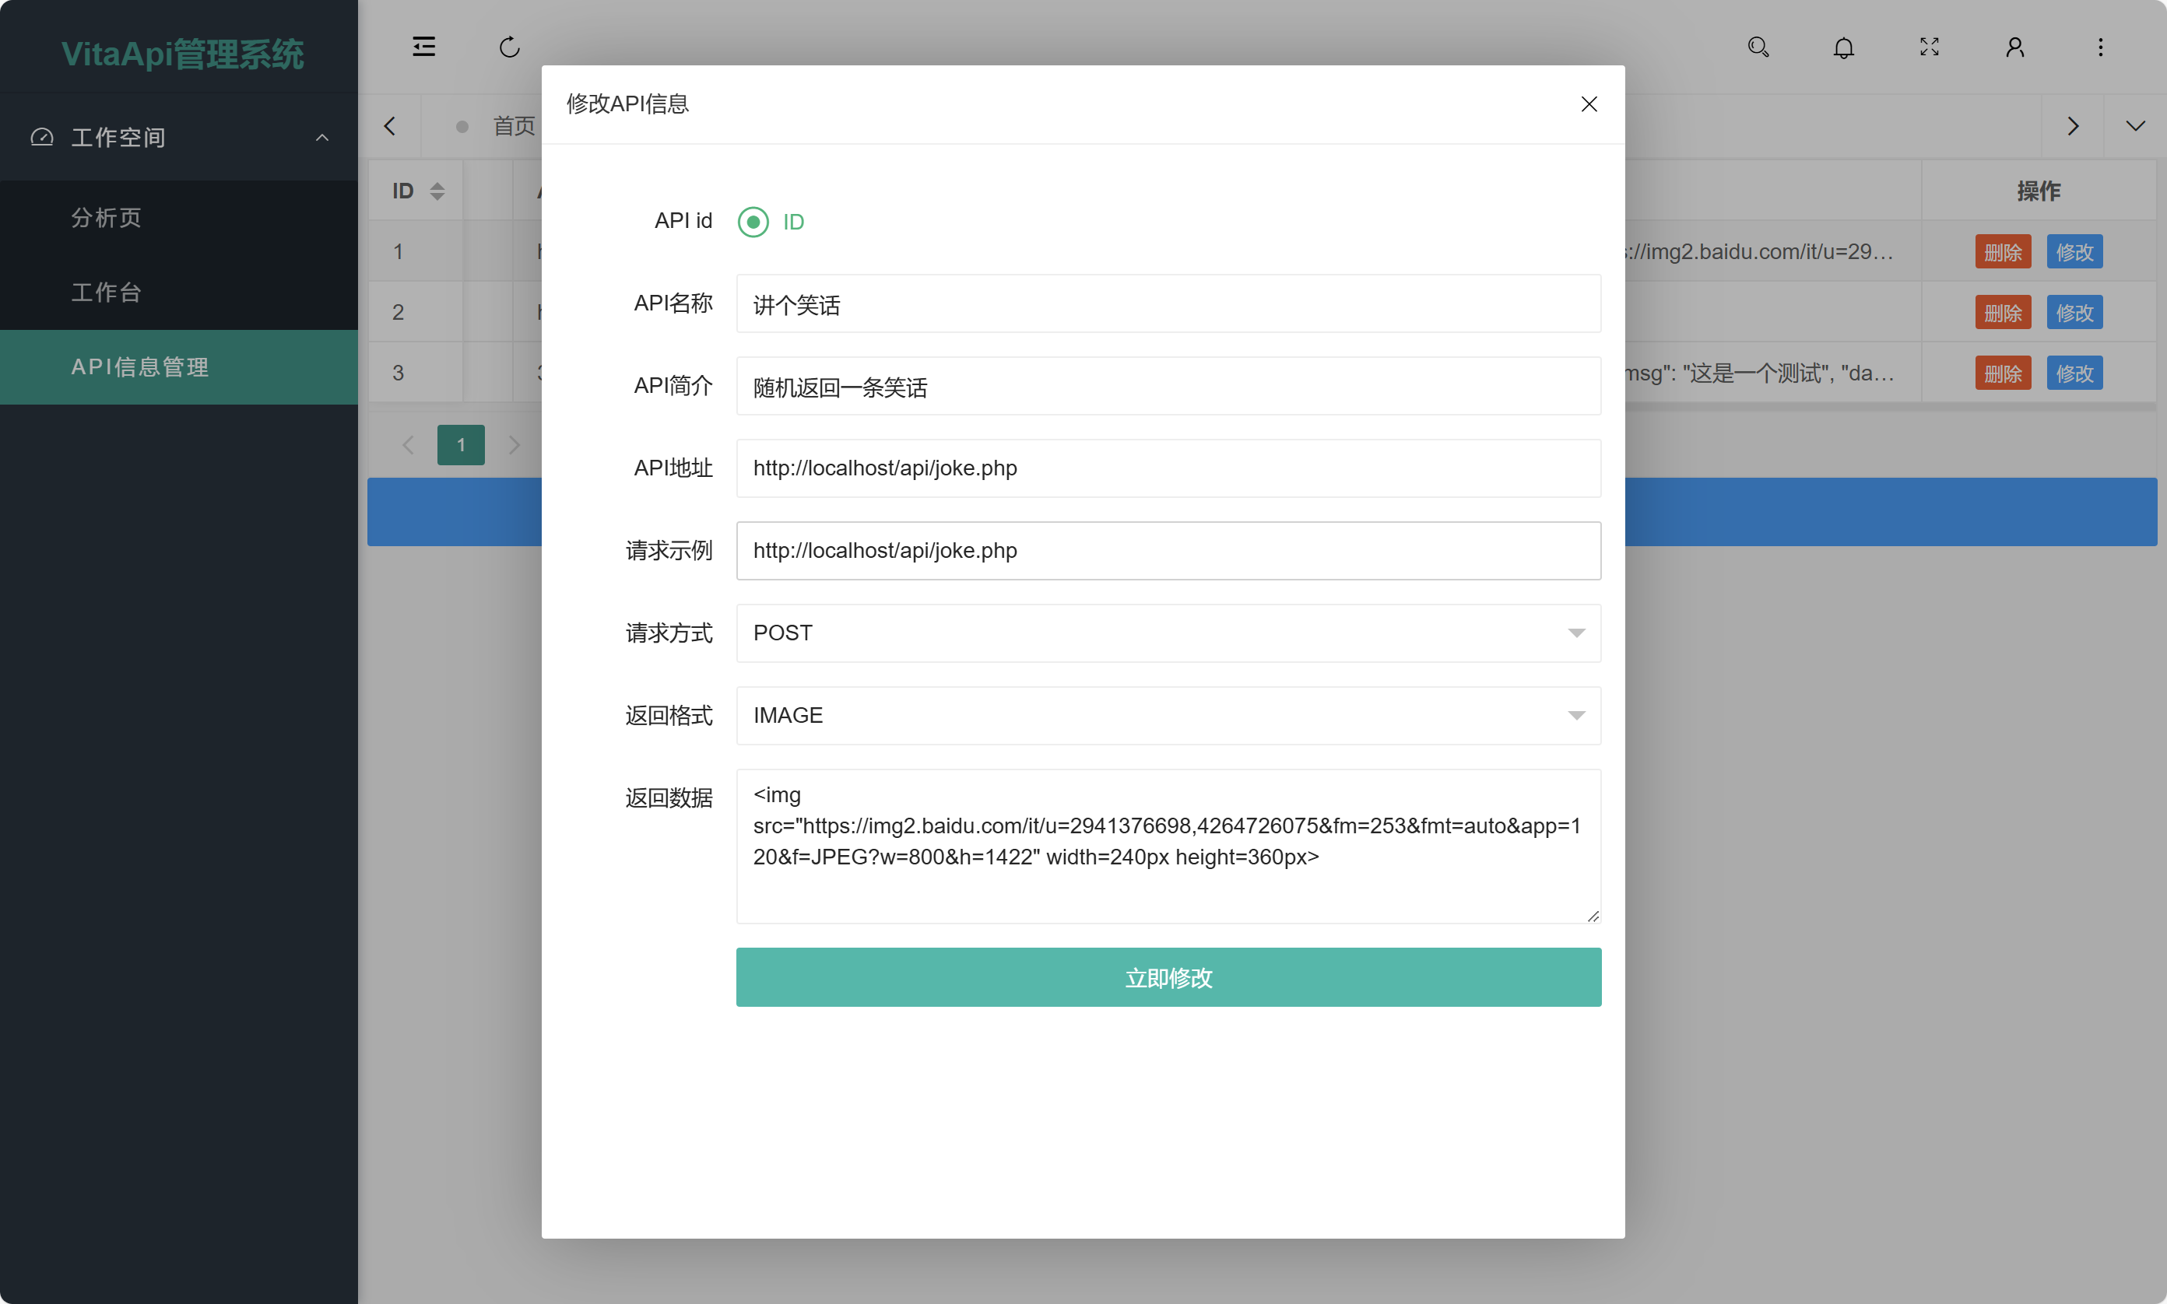The height and width of the screenshot is (1304, 2167).
Task: Edit the API简介 input field
Action: pyautogui.click(x=1168, y=386)
